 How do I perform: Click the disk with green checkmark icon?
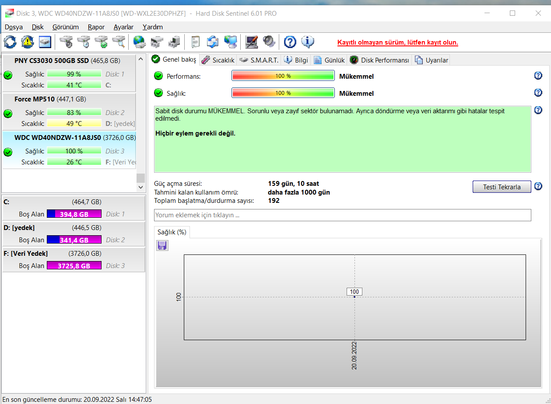coord(101,42)
